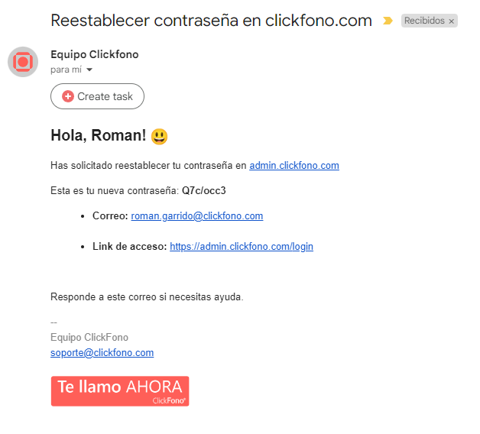Click the Create task button
Image resolution: width=480 pixels, height=434 pixels.
coord(97,96)
